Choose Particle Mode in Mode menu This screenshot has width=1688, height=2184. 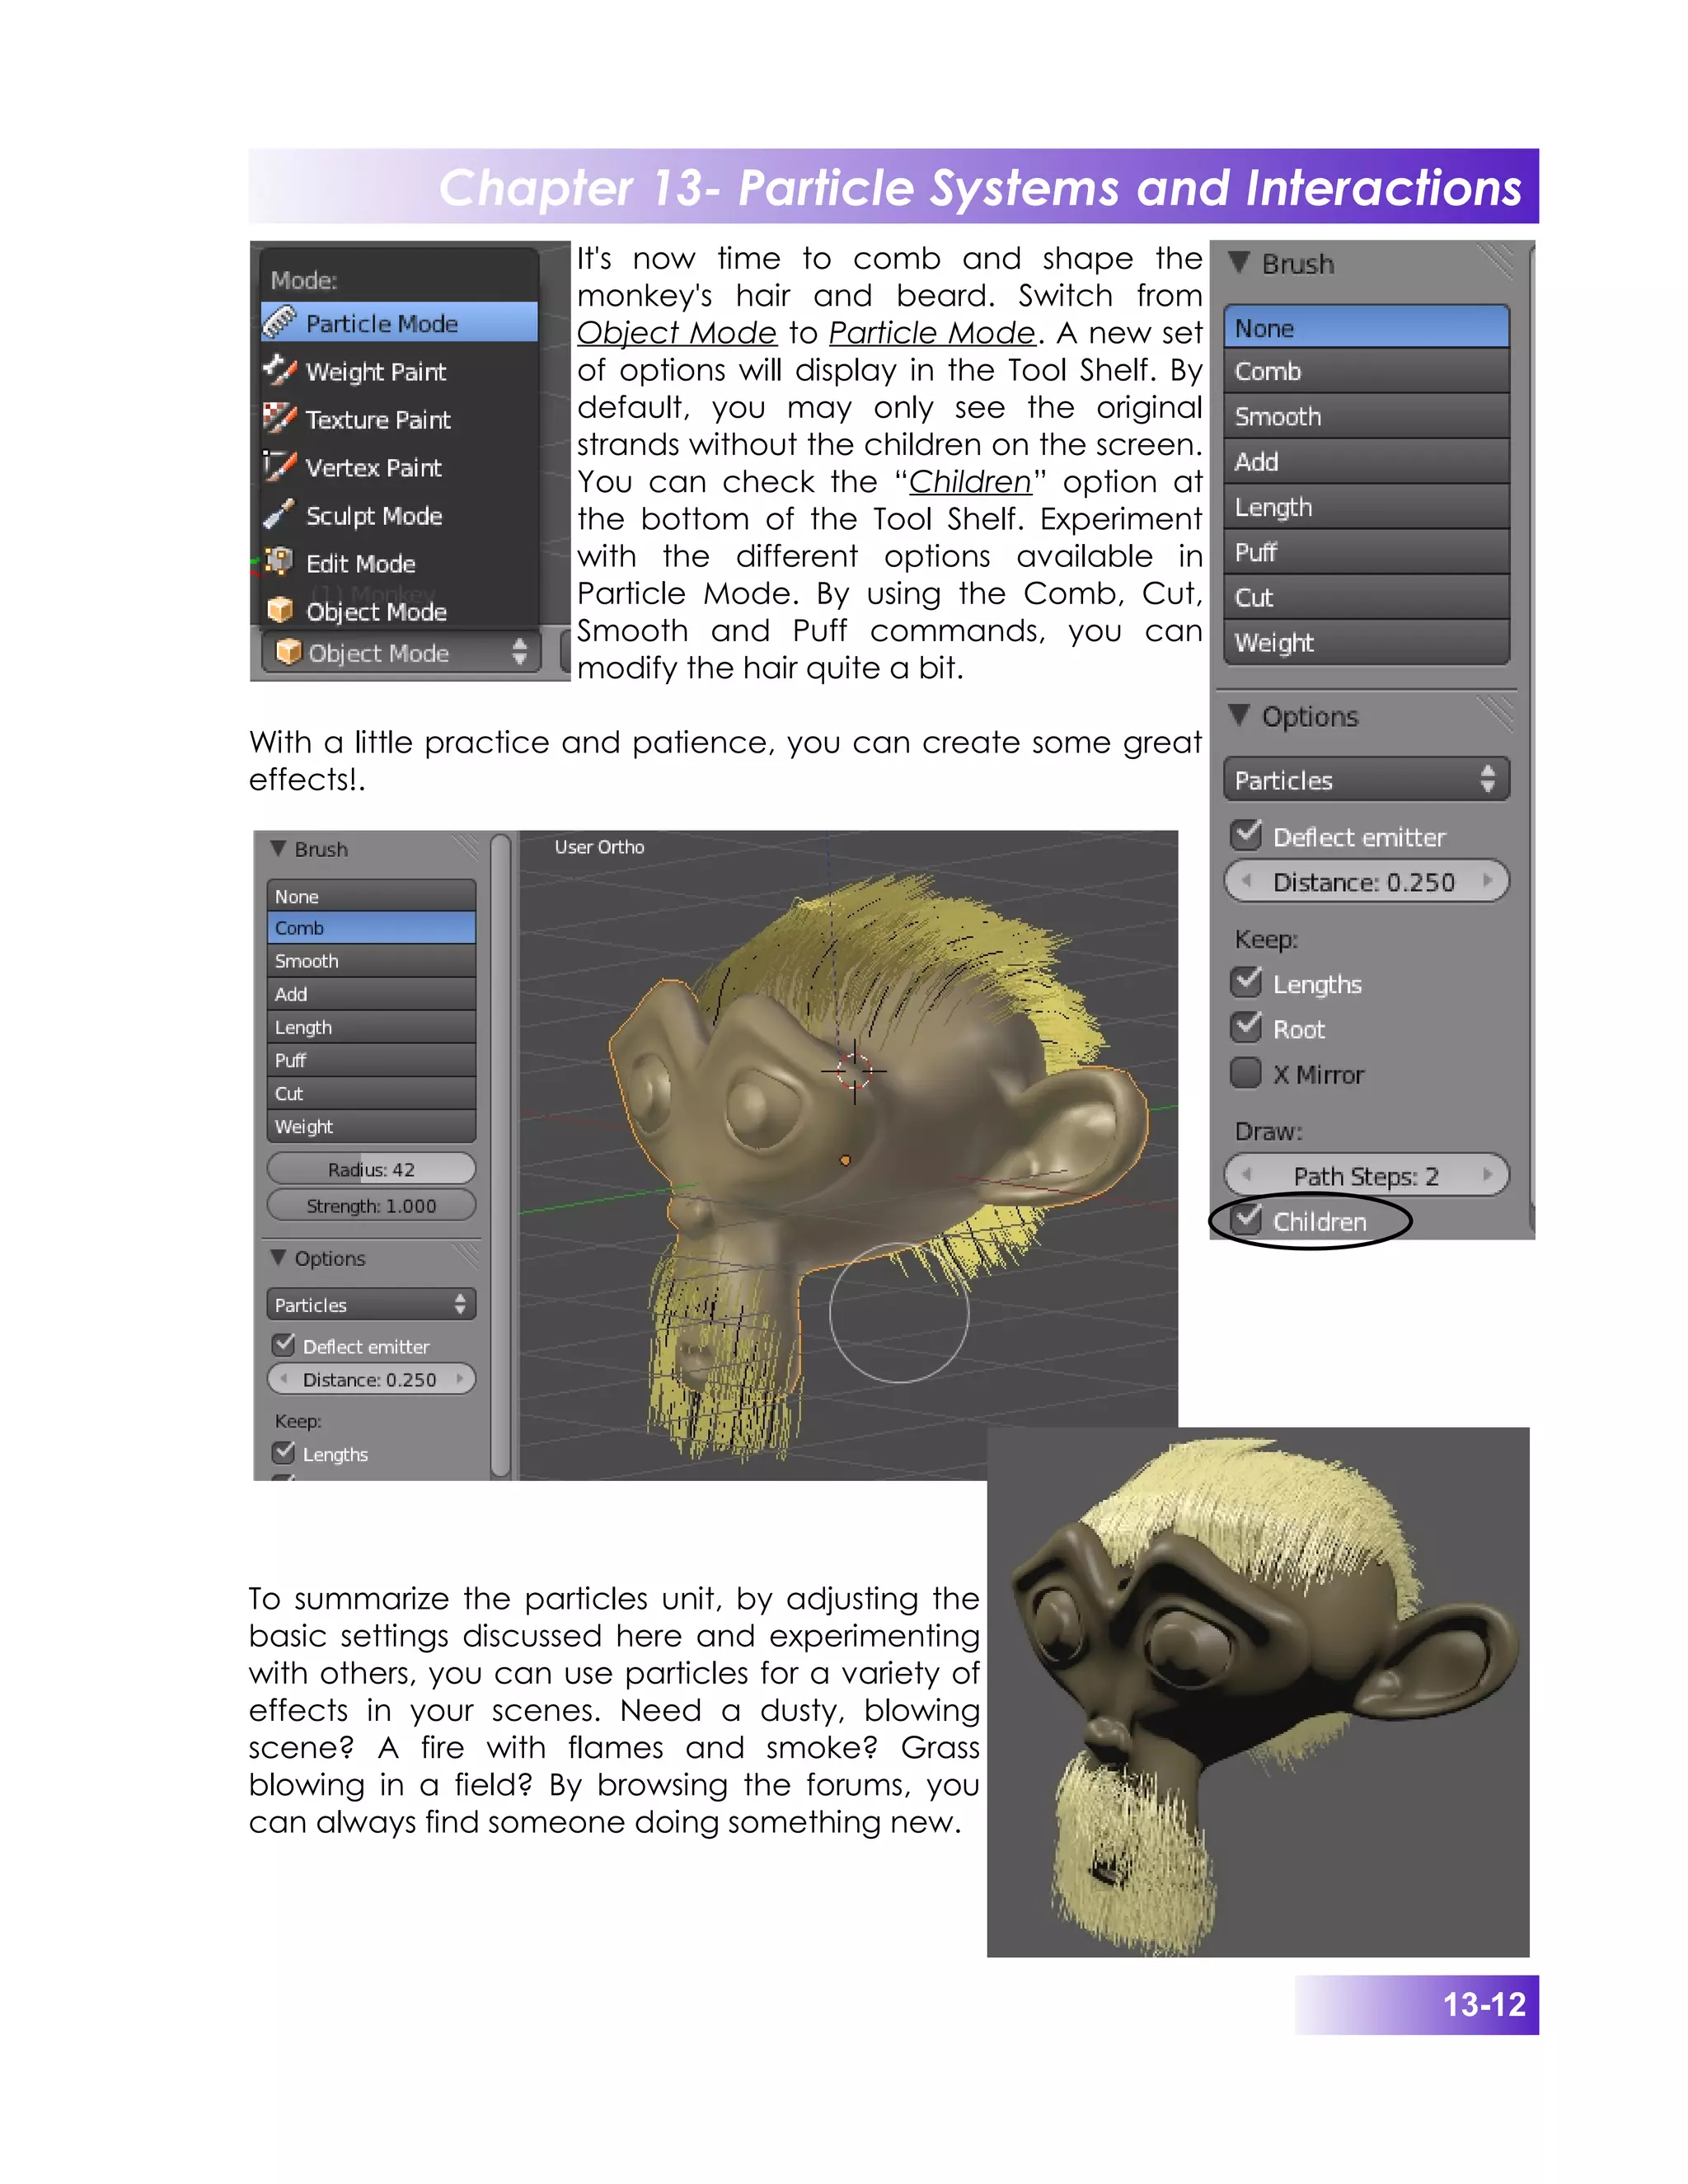click(399, 323)
